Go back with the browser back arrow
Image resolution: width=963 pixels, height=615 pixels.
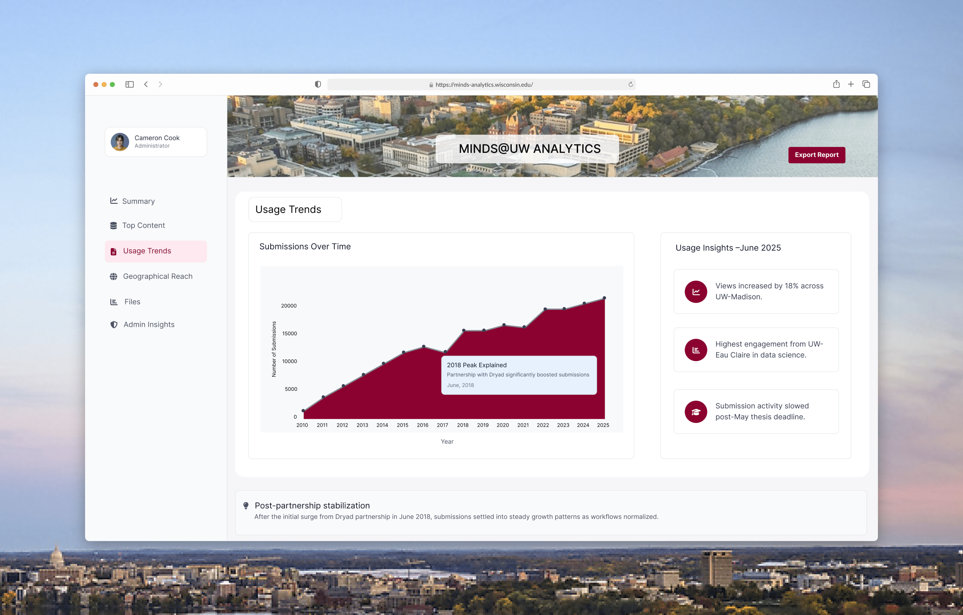[x=146, y=84]
